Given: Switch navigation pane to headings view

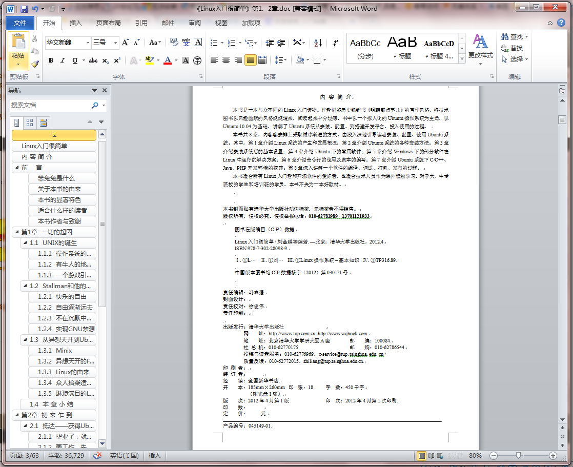Looking at the screenshot, I should [x=17, y=123].
